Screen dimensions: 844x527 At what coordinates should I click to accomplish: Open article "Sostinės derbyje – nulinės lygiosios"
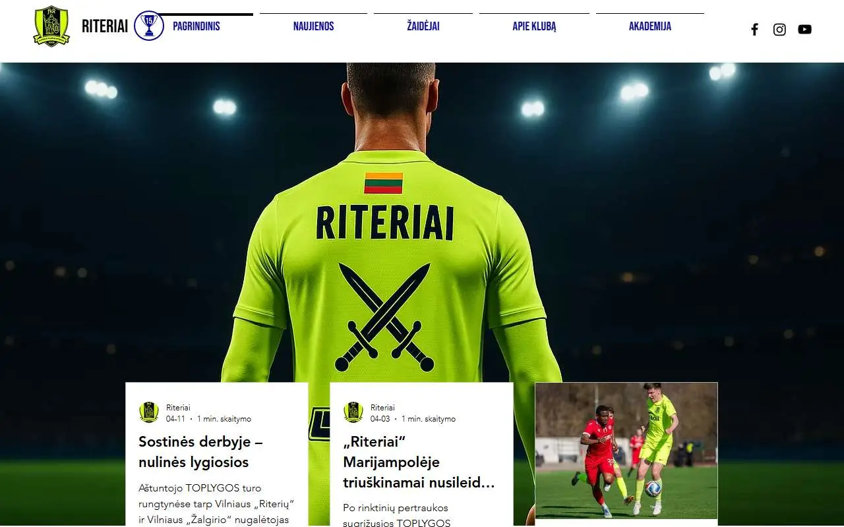tap(200, 452)
